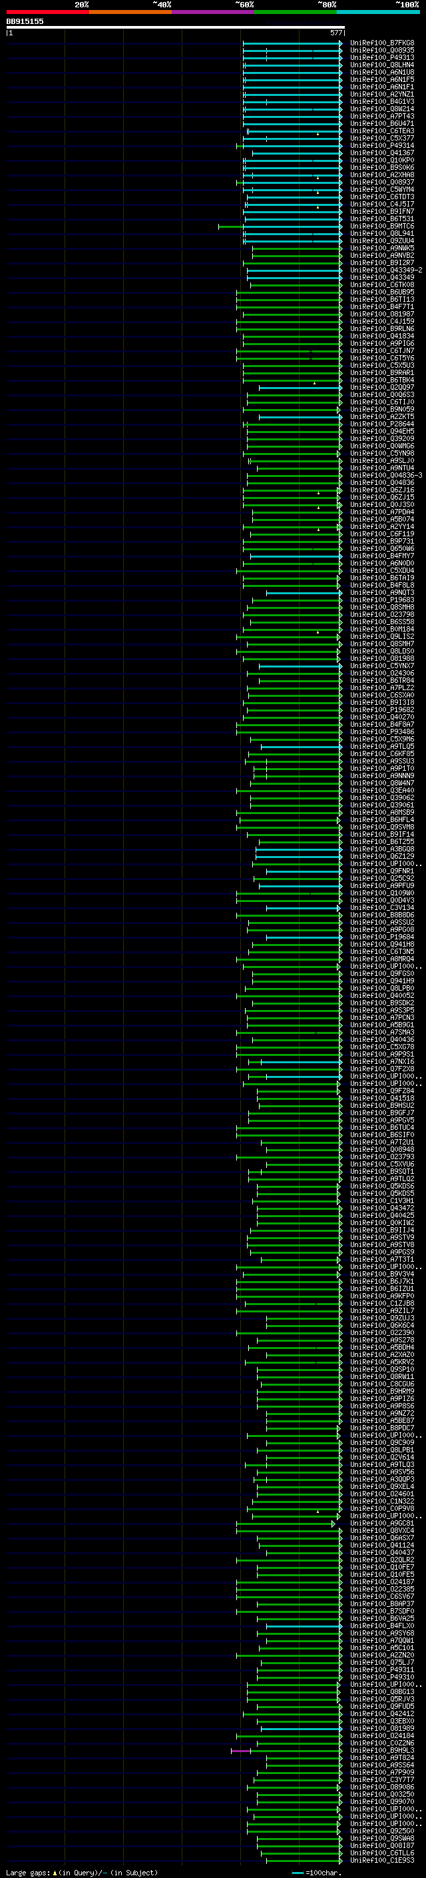This screenshot has width=426, height=1878.
Task: Select label UniRef100_A5C101
Action: pyautogui.click(x=382, y=1647)
